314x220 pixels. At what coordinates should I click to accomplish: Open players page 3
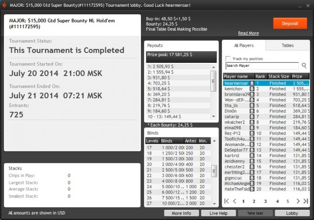266,201
